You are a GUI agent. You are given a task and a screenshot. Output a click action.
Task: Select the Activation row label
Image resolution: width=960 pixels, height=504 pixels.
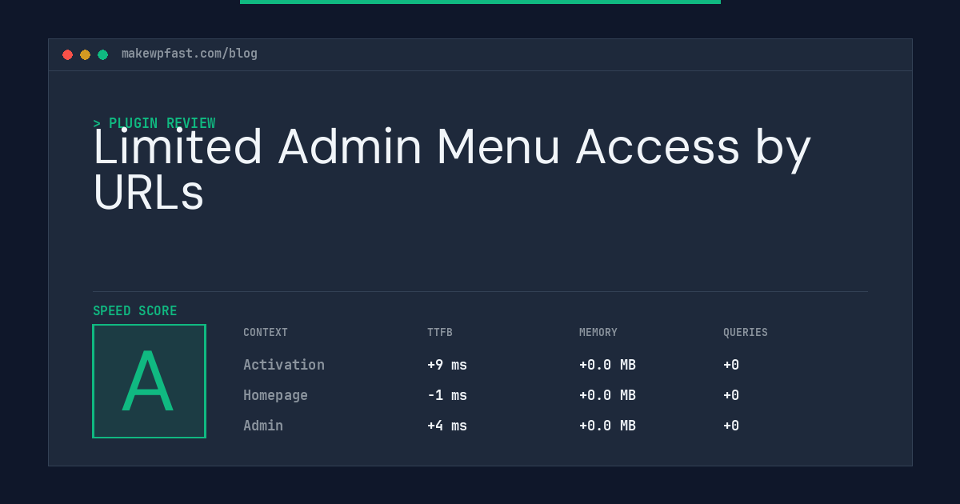point(284,365)
